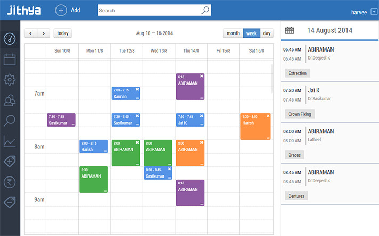
Task: Open the reports line chart icon
Action: [10, 141]
